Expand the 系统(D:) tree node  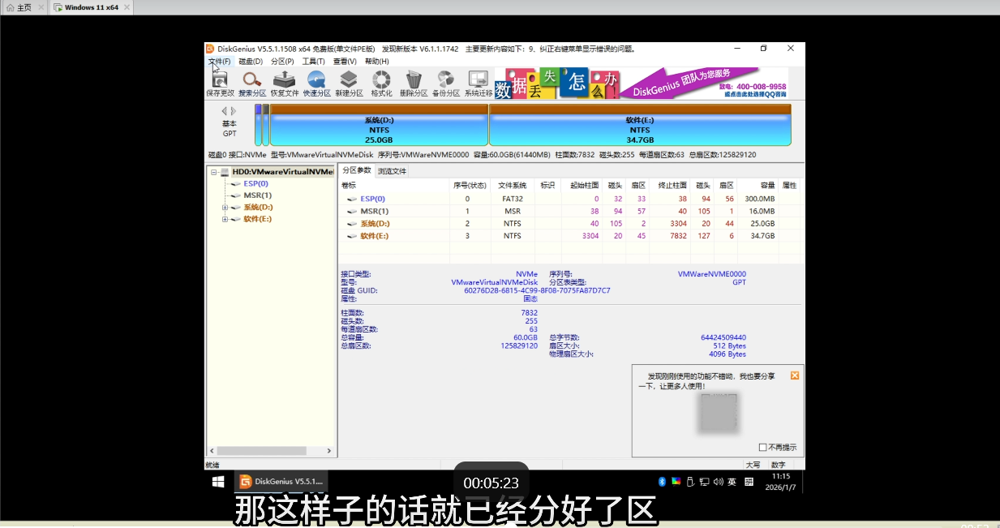coord(225,208)
